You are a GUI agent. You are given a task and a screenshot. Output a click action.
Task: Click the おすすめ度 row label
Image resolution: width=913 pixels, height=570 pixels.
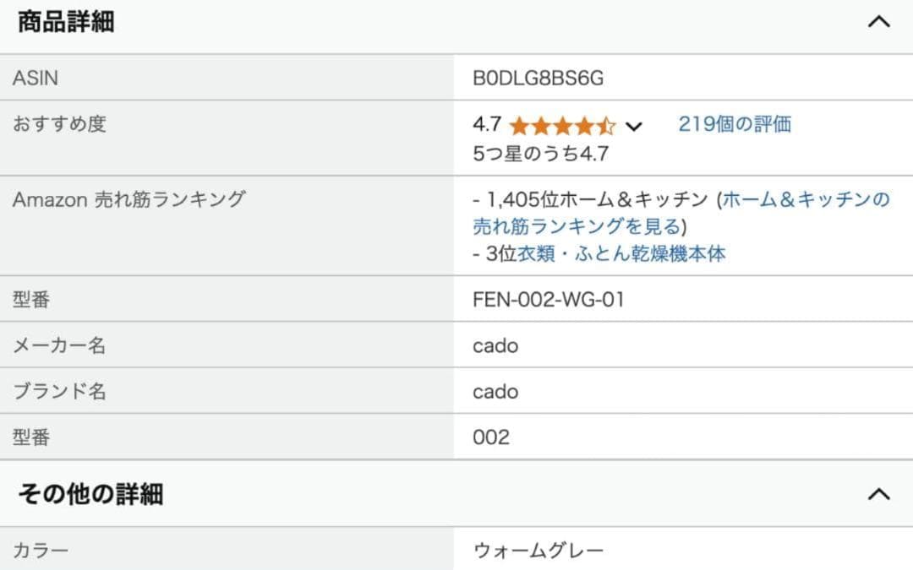click(59, 125)
